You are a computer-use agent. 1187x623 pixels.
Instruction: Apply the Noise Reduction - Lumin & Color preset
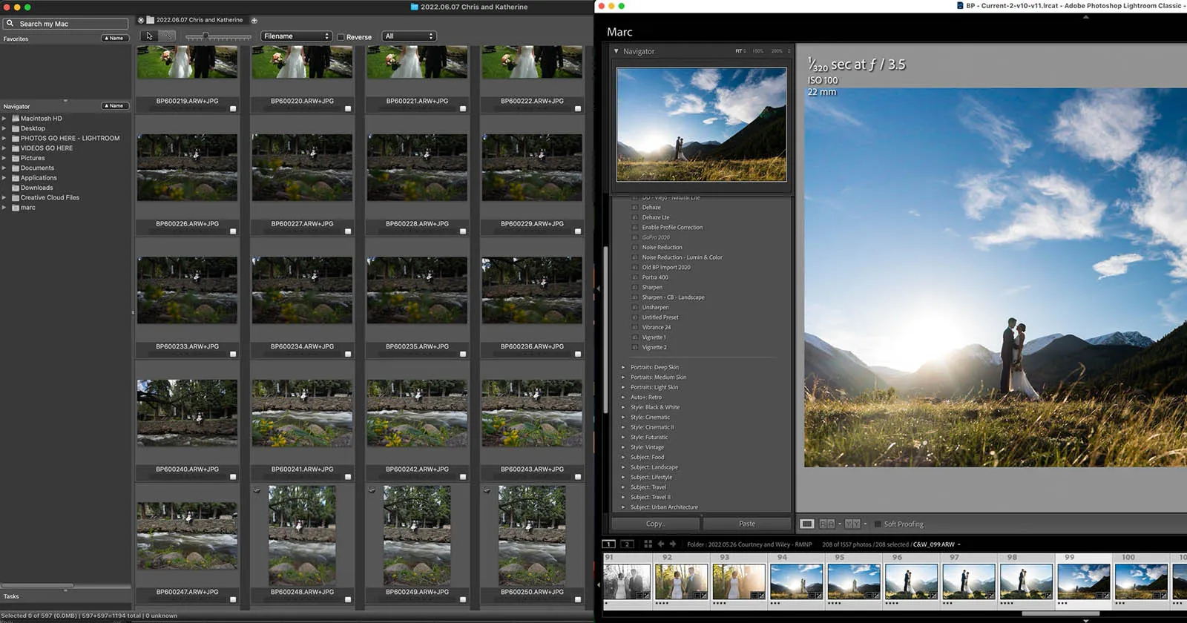[x=682, y=257]
